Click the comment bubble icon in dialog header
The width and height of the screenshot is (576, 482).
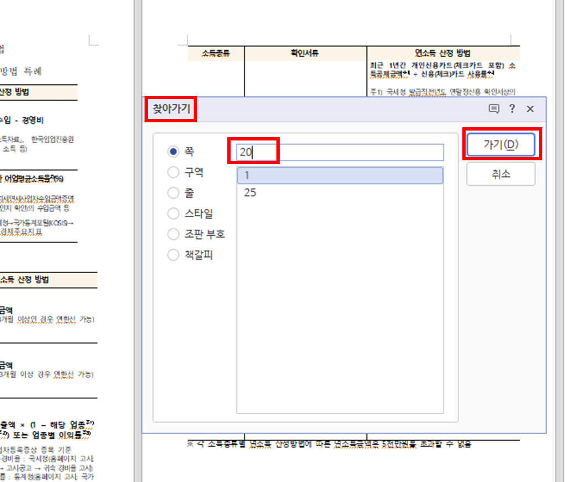(495, 109)
